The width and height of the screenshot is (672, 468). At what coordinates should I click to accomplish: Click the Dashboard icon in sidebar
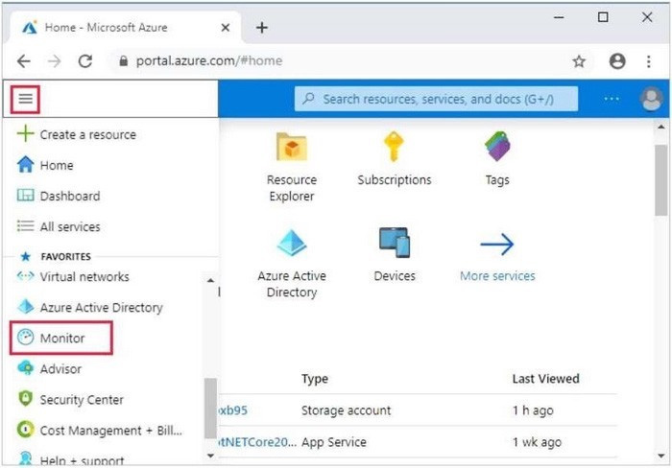coord(25,196)
